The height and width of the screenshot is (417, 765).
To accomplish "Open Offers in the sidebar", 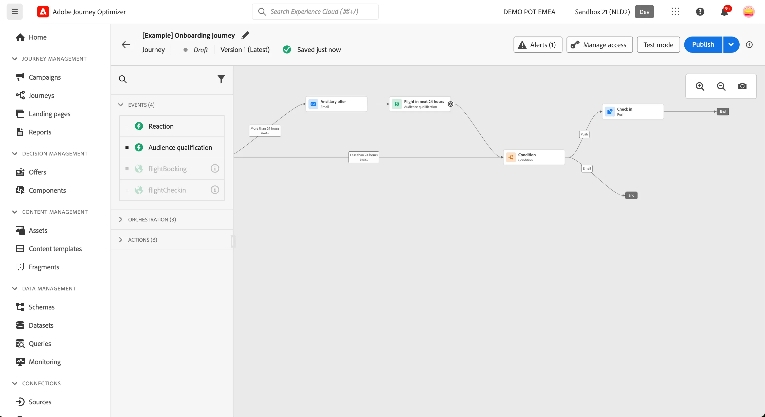I will [37, 172].
